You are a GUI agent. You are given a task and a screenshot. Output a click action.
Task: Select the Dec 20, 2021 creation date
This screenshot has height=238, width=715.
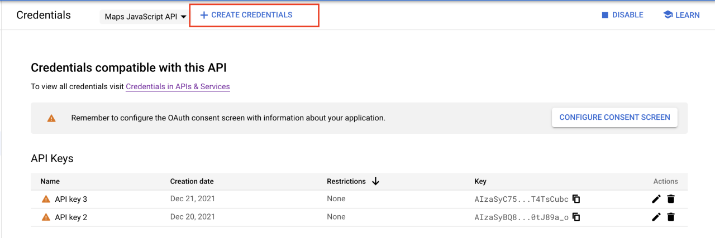coord(193,217)
